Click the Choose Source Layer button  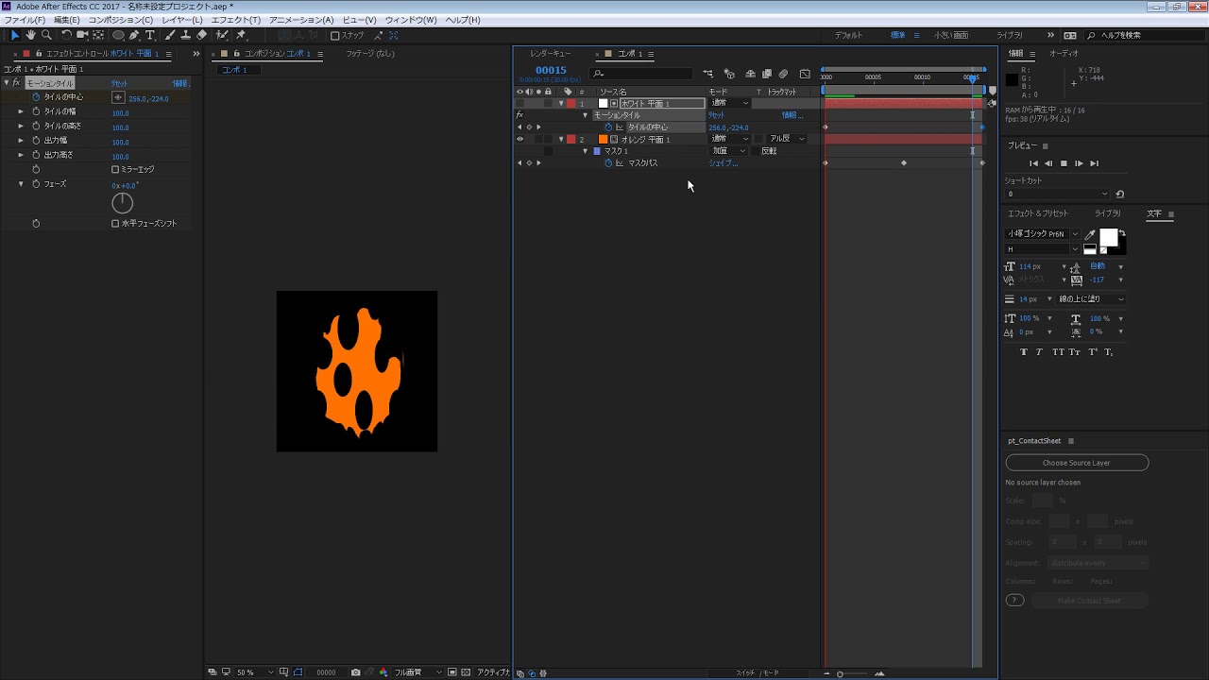pos(1077,463)
